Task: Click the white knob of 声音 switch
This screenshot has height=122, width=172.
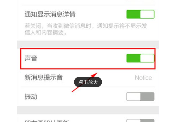Action: point(147,58)
